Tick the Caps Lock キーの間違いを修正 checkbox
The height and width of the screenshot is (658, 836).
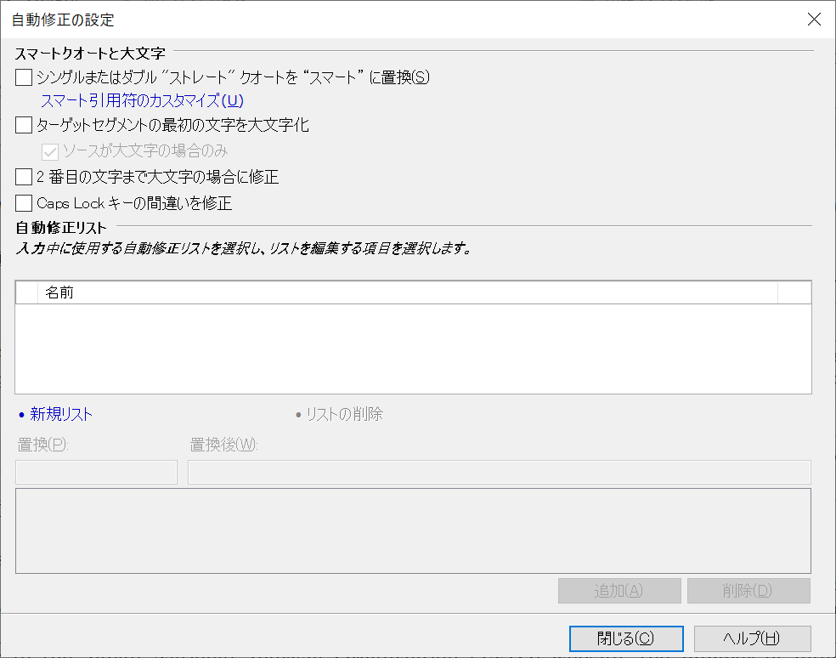[x=24, y=203]
